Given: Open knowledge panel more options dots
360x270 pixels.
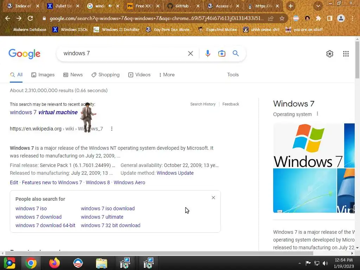Looking at the screenshot, I should (317, 114).
